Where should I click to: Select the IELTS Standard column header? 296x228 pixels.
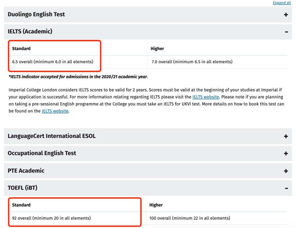(21, 49)
